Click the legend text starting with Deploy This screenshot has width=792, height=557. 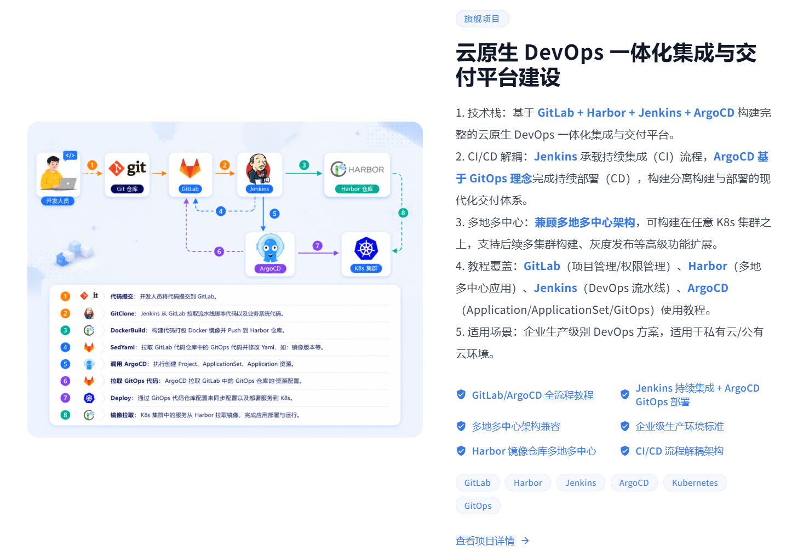(x=202, y=398)
